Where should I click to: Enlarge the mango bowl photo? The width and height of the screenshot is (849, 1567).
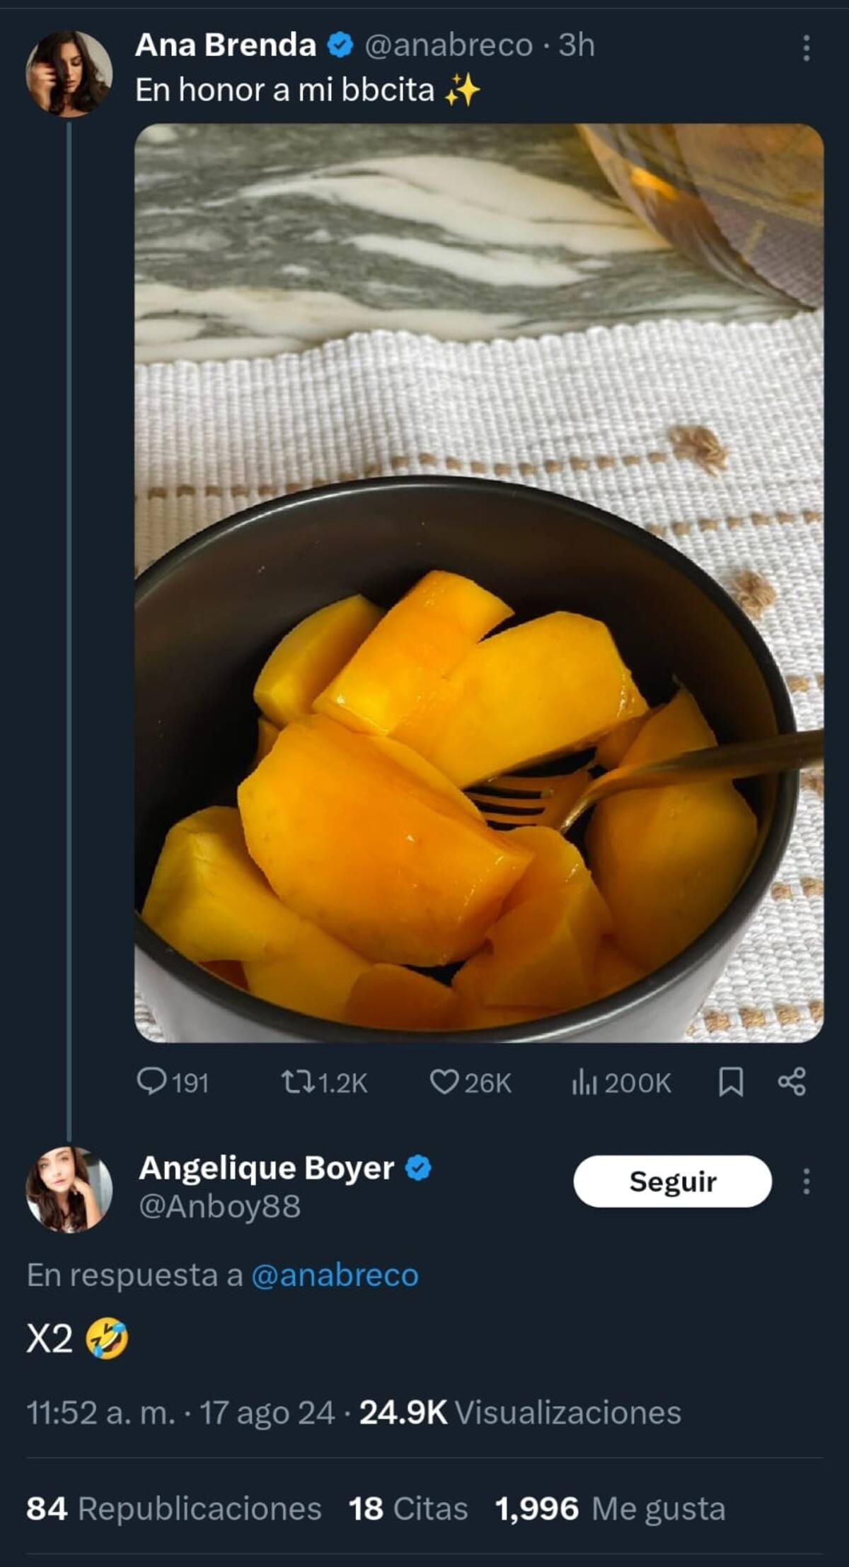pyautogui.click(x=479, y=582)
